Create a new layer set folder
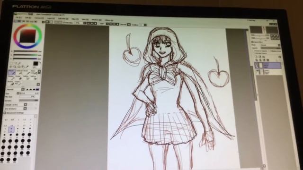The image size is (303, 170). (264, 57)
